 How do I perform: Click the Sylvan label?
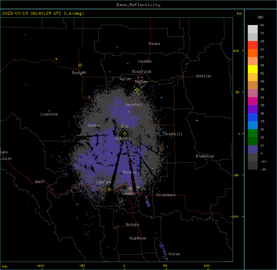(125, 79)
